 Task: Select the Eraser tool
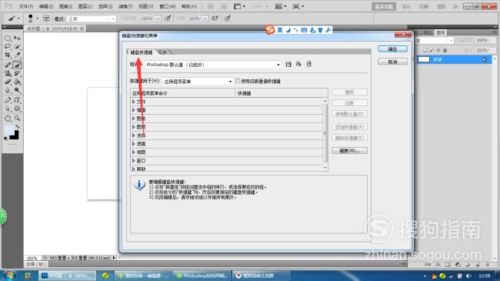[x=8, y=82]
